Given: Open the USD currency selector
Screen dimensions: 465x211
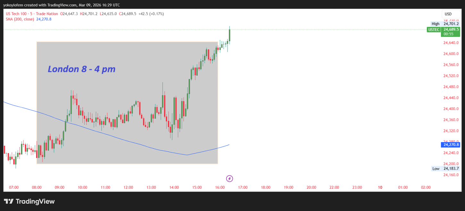Looking at the screenshot, I should coord(448,14).
